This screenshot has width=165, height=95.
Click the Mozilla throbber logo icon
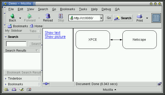(x=156, y=18)
